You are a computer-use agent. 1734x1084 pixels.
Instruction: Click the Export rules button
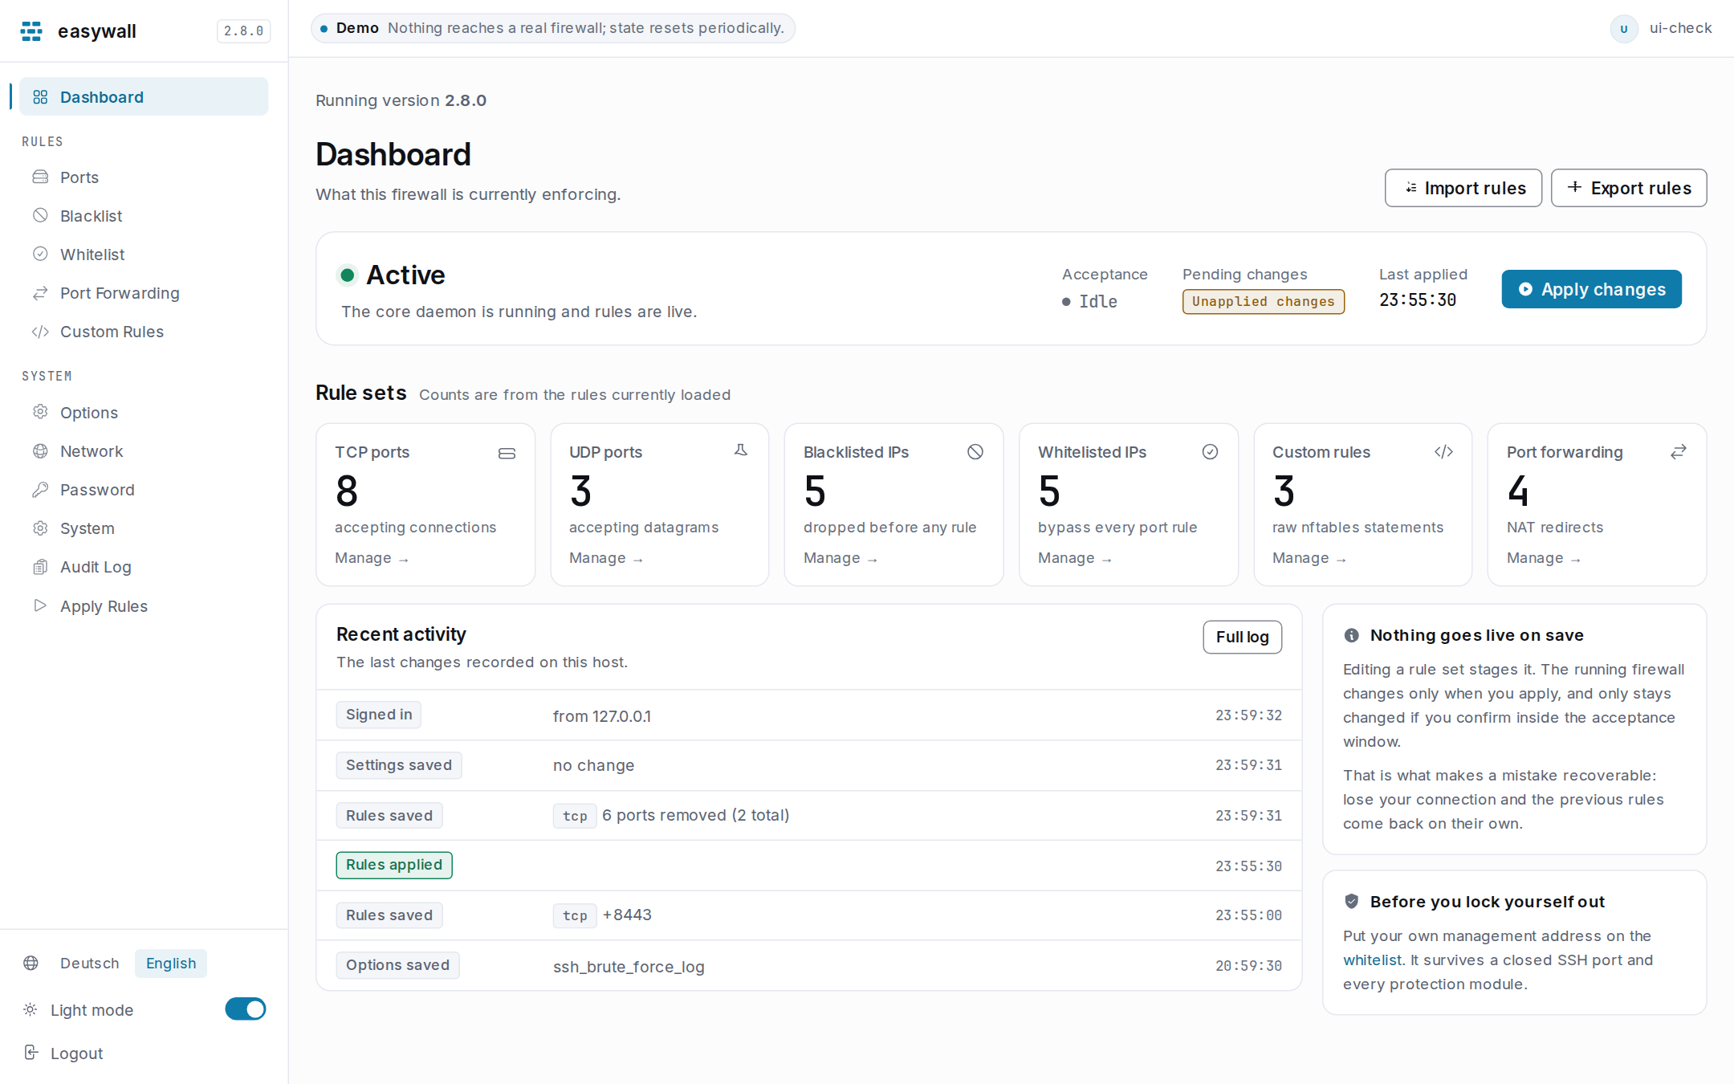(1629, 188)
